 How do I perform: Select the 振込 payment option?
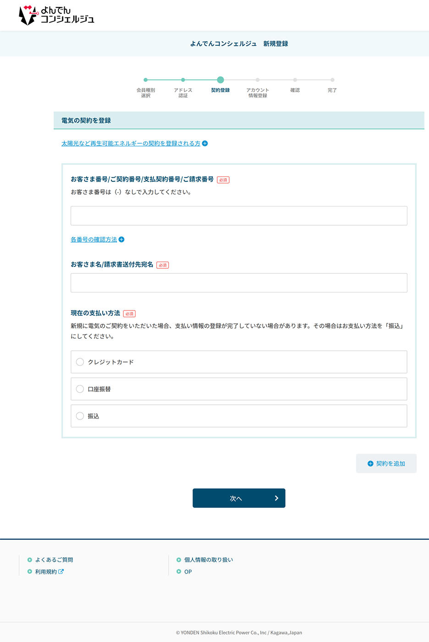tap(80, 416)
